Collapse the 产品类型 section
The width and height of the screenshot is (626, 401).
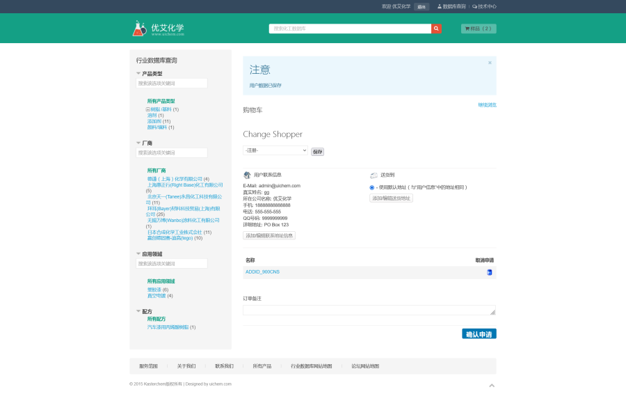(x=137, y=72)
